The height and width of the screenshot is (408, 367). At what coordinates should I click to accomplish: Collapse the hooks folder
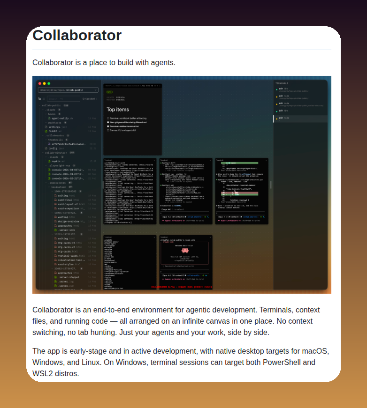point(46,114)
